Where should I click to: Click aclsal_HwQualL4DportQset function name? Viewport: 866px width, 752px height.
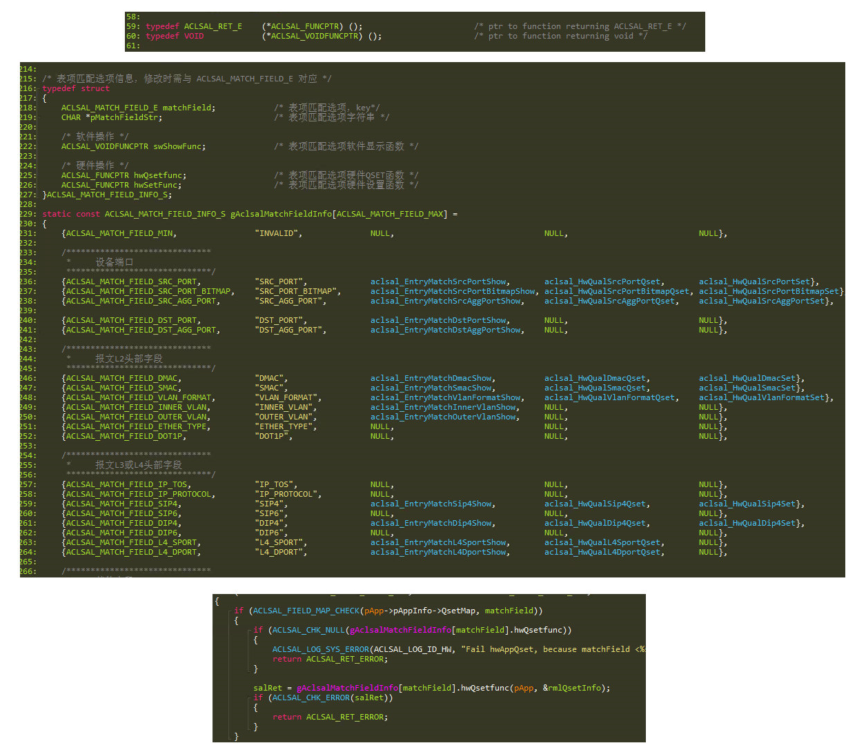(x=602, y=552)
